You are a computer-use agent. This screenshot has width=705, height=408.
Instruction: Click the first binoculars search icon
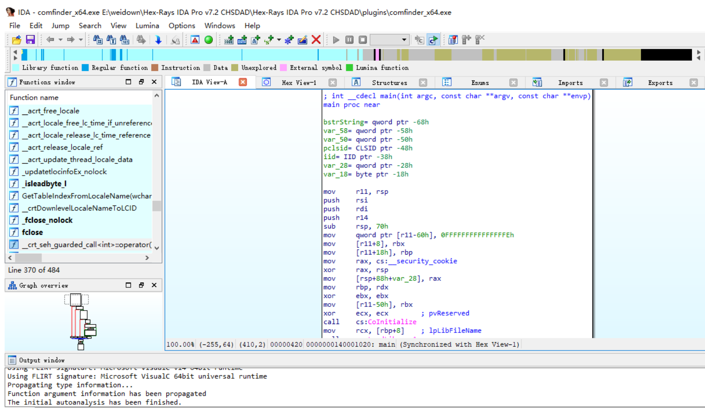98,40
